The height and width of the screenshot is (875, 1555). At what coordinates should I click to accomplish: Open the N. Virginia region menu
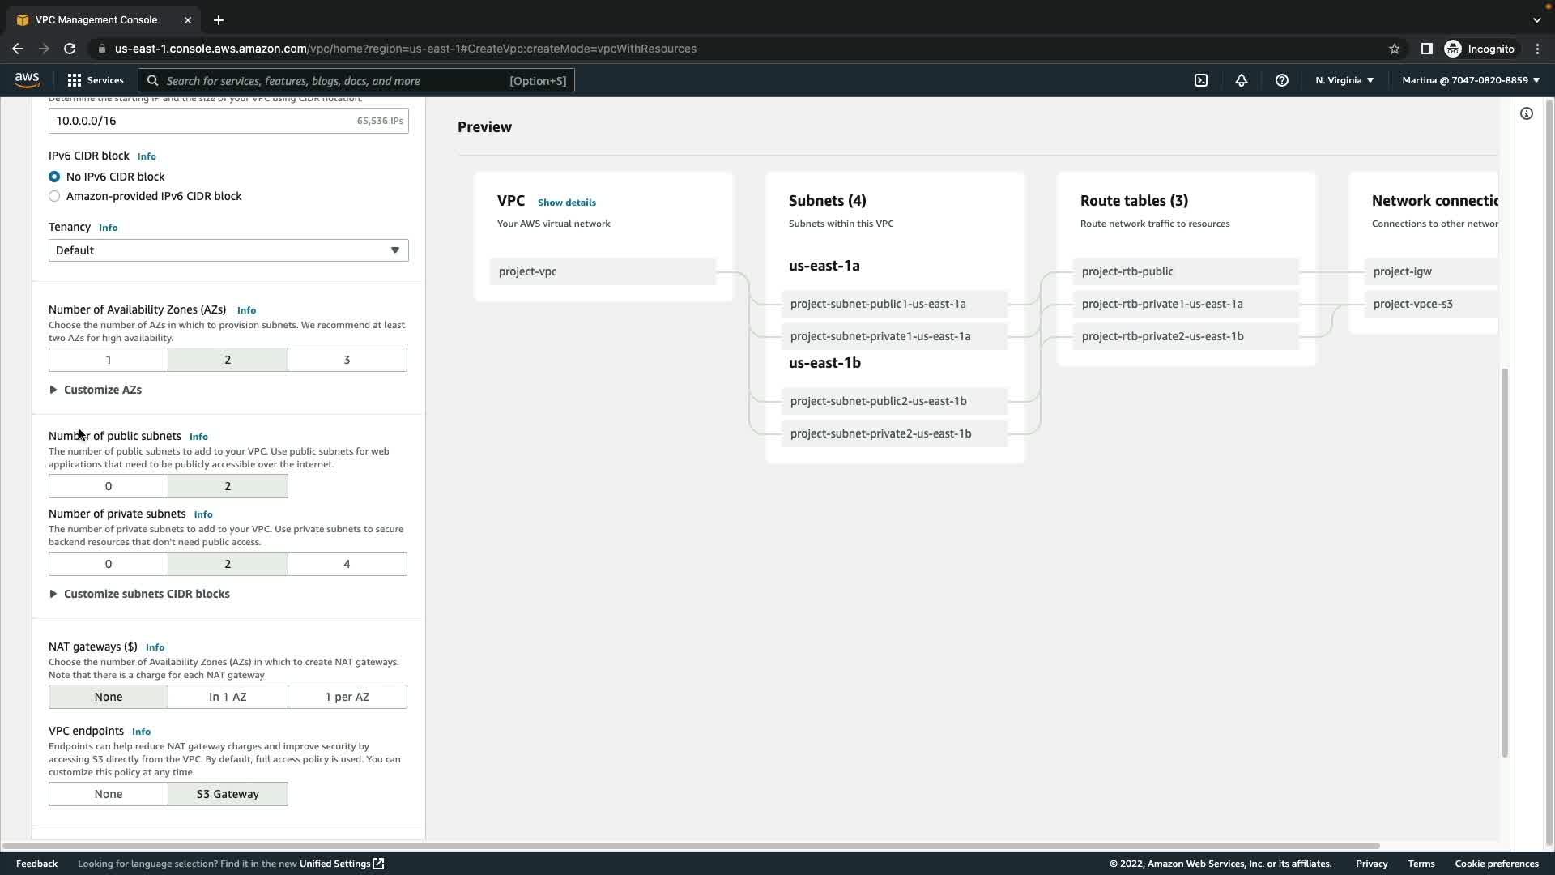1344,80
